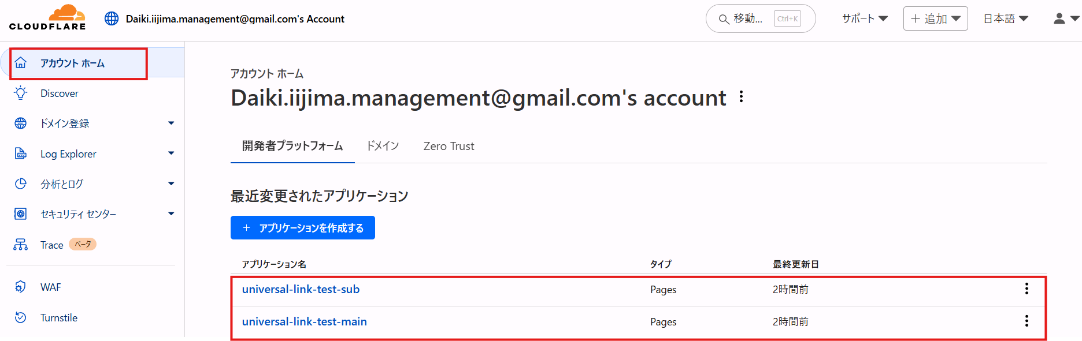Open the universal-link-test-main application
The width and height of the screenshot is (1082, 341).
coord(305,321)
